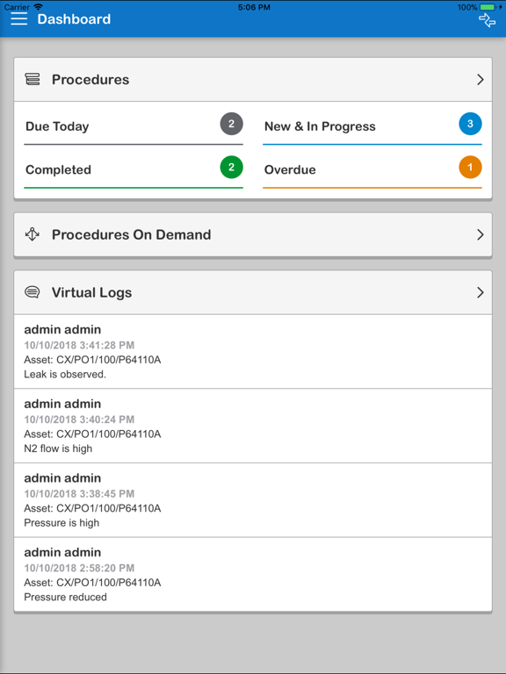Open the 'N2 flow is high' log entry
Image resolution: width=506 pixels, height=674 pixels.
pos(253,426)
